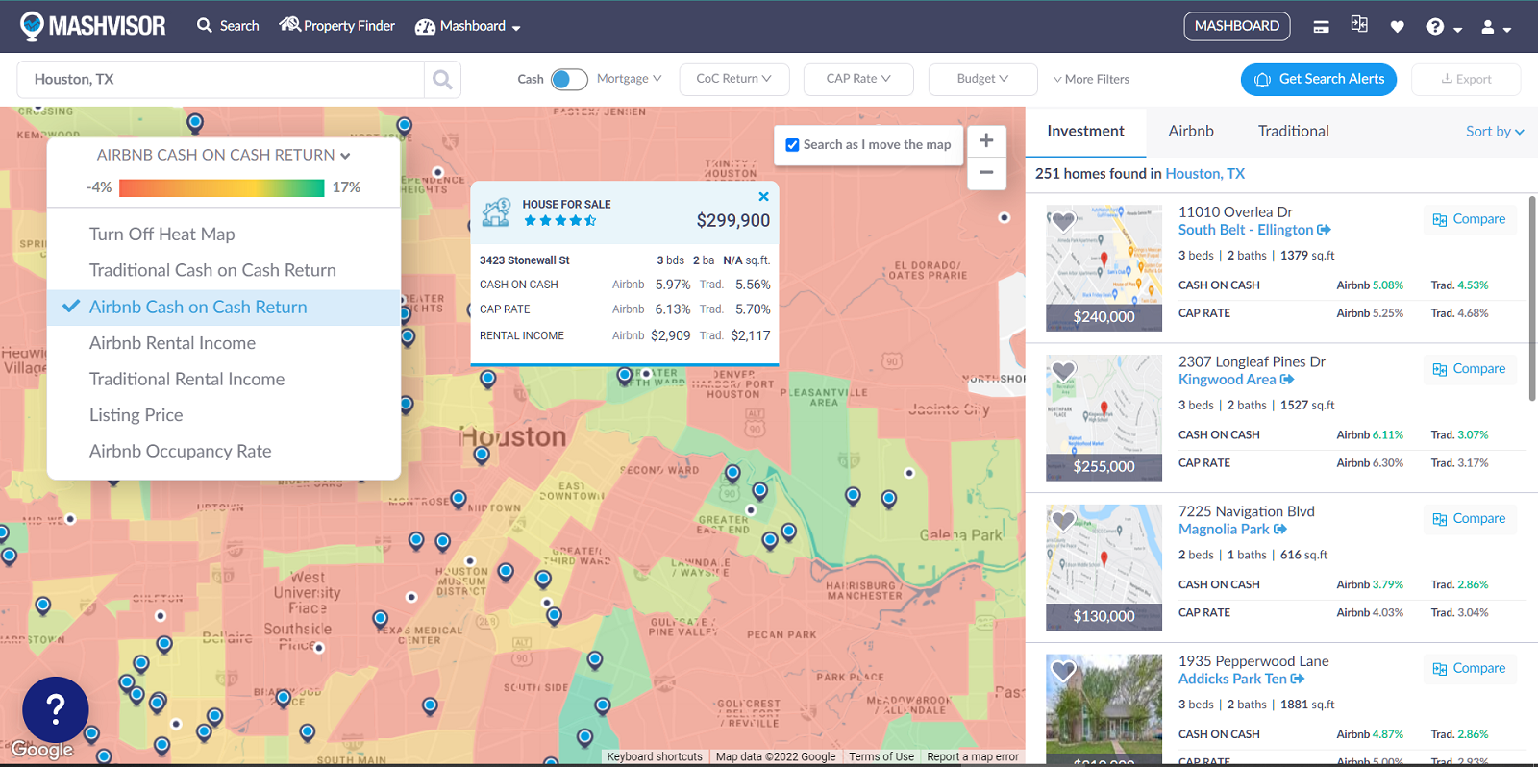Screen dimensions: 1538x767
Task: Favorite the 11010 Overlea Dr listing
Action: pos(1063,221)
